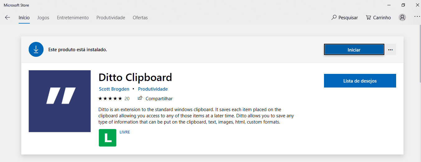Click the five-star rating display
421x162 pixels.
click(x=110, y=99)
